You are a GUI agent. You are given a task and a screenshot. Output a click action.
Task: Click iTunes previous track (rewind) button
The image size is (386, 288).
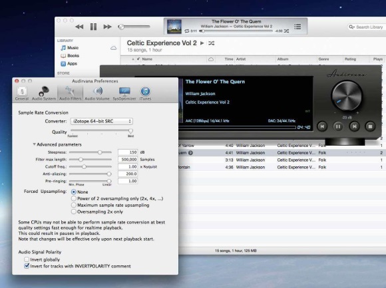(x=79, y=27)
